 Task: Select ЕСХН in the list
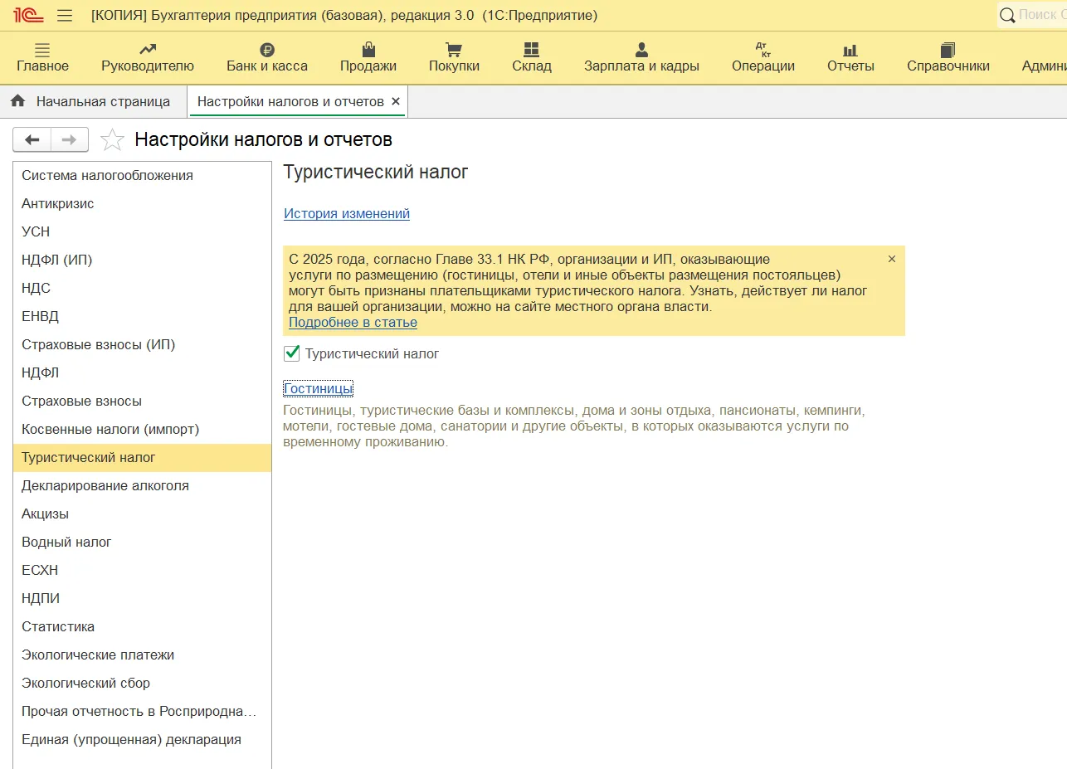pyautogui.click(x=142, y=570)
